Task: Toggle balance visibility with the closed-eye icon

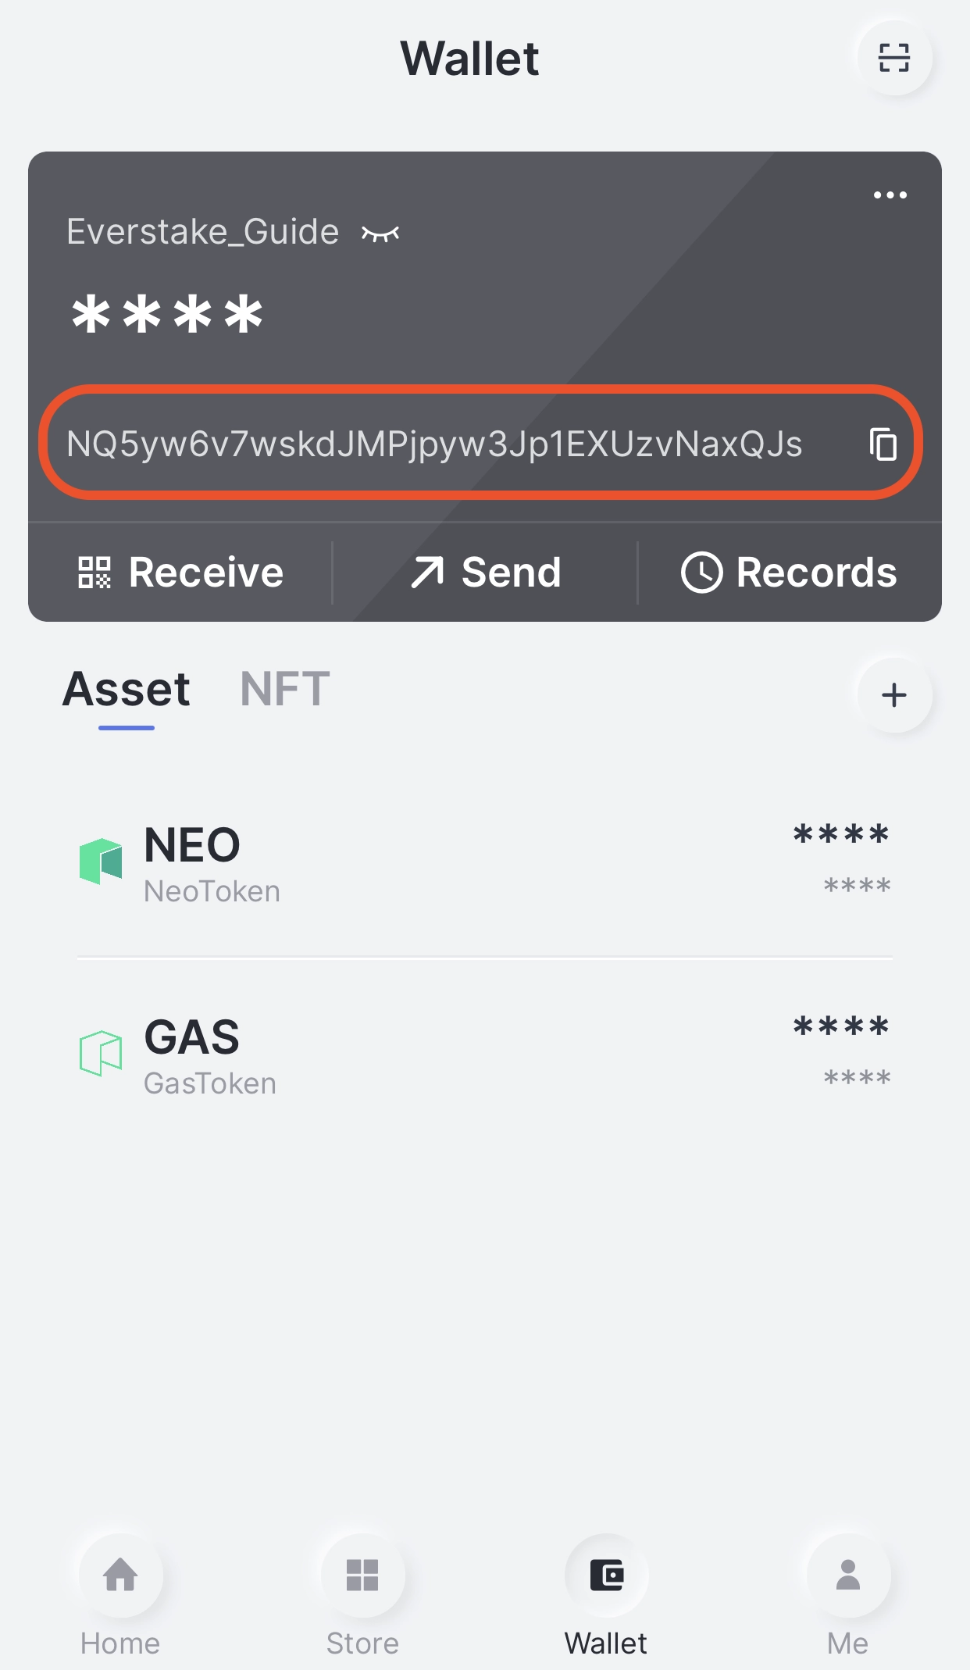Action: click(x=380, y=233)
